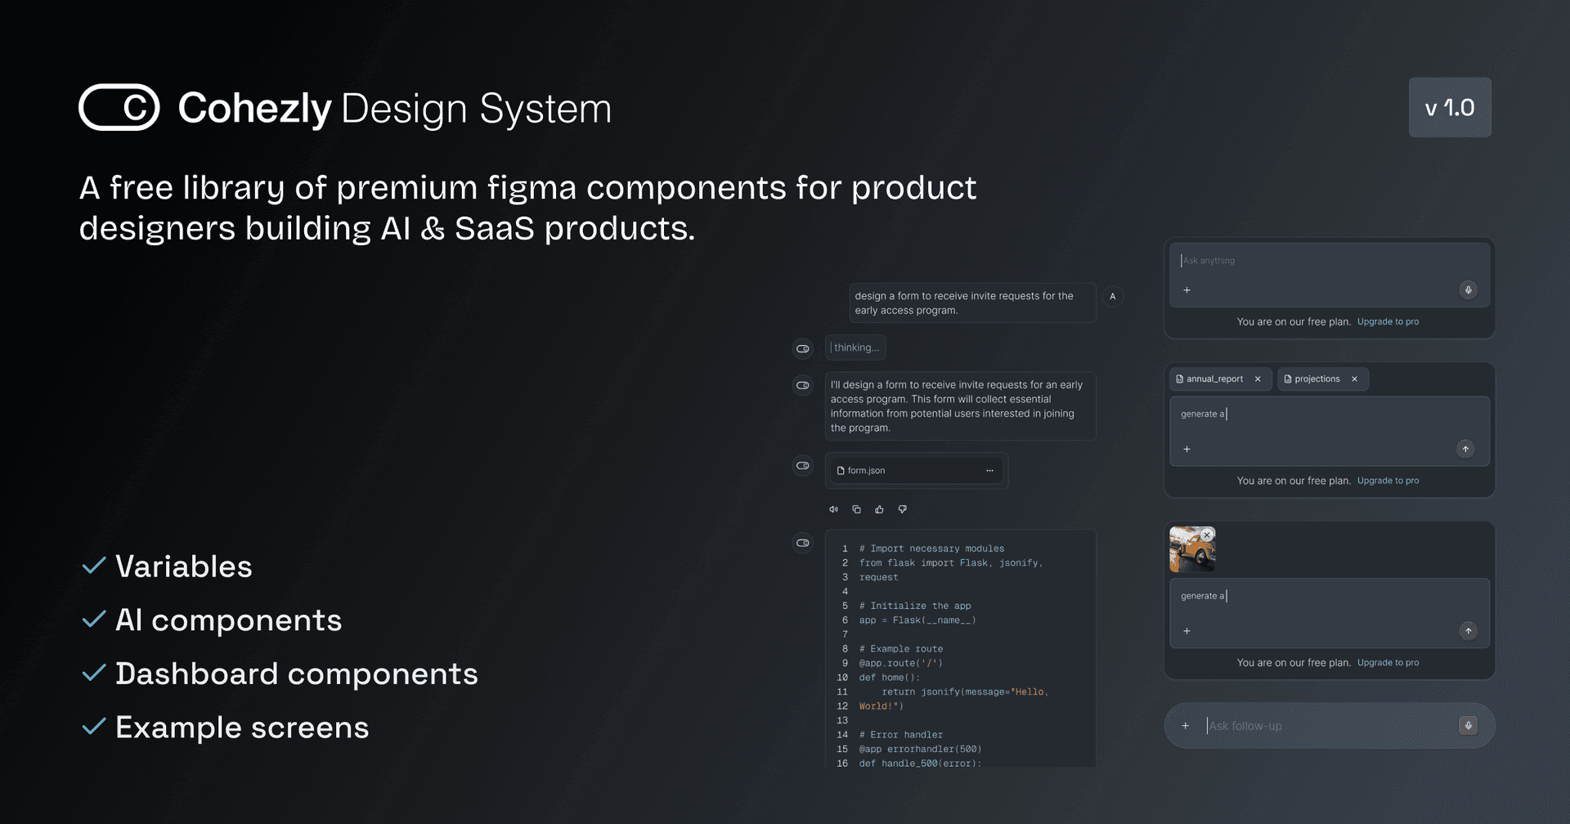Click code line "# Import necessary modules"
Image resolution: width=1570 pixels, height=824 pixels.
pyautogui.click(x=931, y=549)
